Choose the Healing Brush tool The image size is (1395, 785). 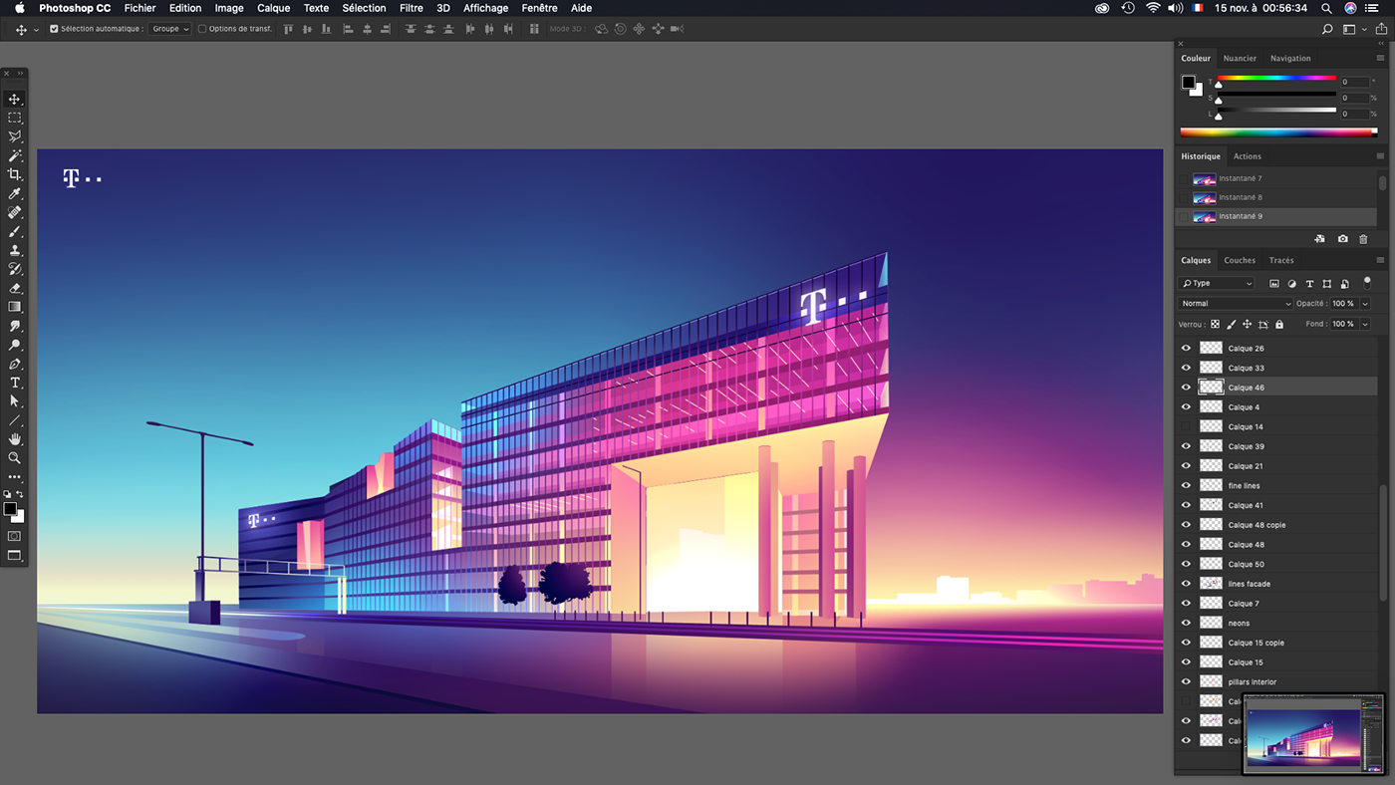click(x=15, y=213)
